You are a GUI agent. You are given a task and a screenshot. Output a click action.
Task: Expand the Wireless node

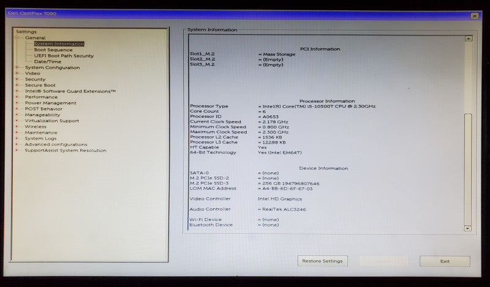pyautogui.click(x=17, y=126)
